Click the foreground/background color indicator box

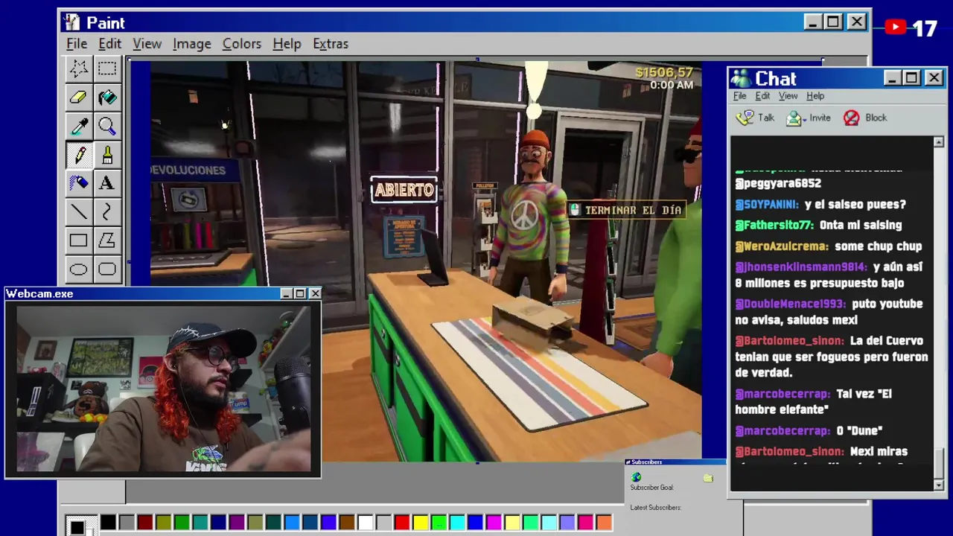coord(80,525)
